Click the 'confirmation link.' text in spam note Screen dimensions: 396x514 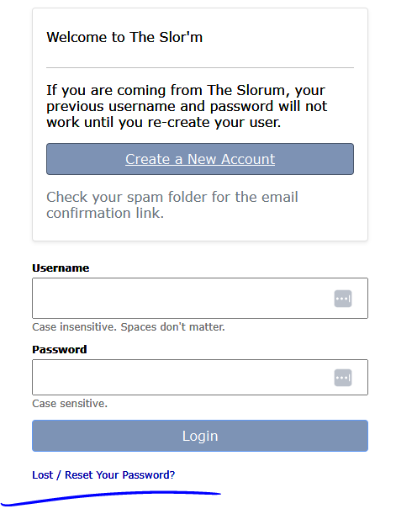click(105, 213)
